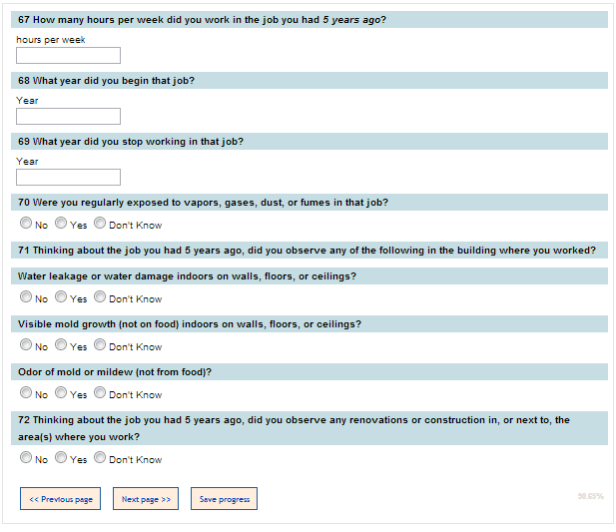Choose Don't Know for water damage indoors
616x532 pixels.
pos(100,297)
